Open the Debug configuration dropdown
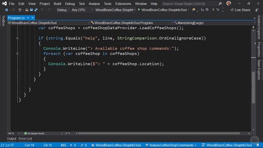 tap(63, 10)
